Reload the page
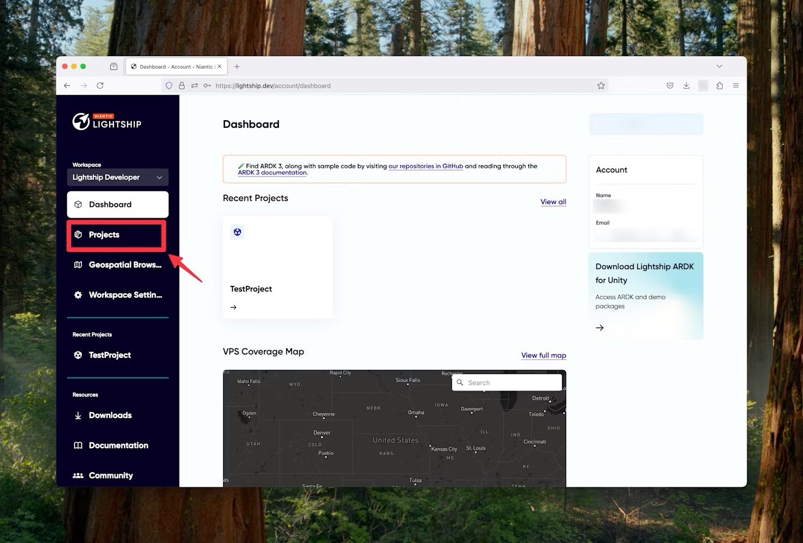The height and width of the screenshot is (543, 803). (100, 85)
